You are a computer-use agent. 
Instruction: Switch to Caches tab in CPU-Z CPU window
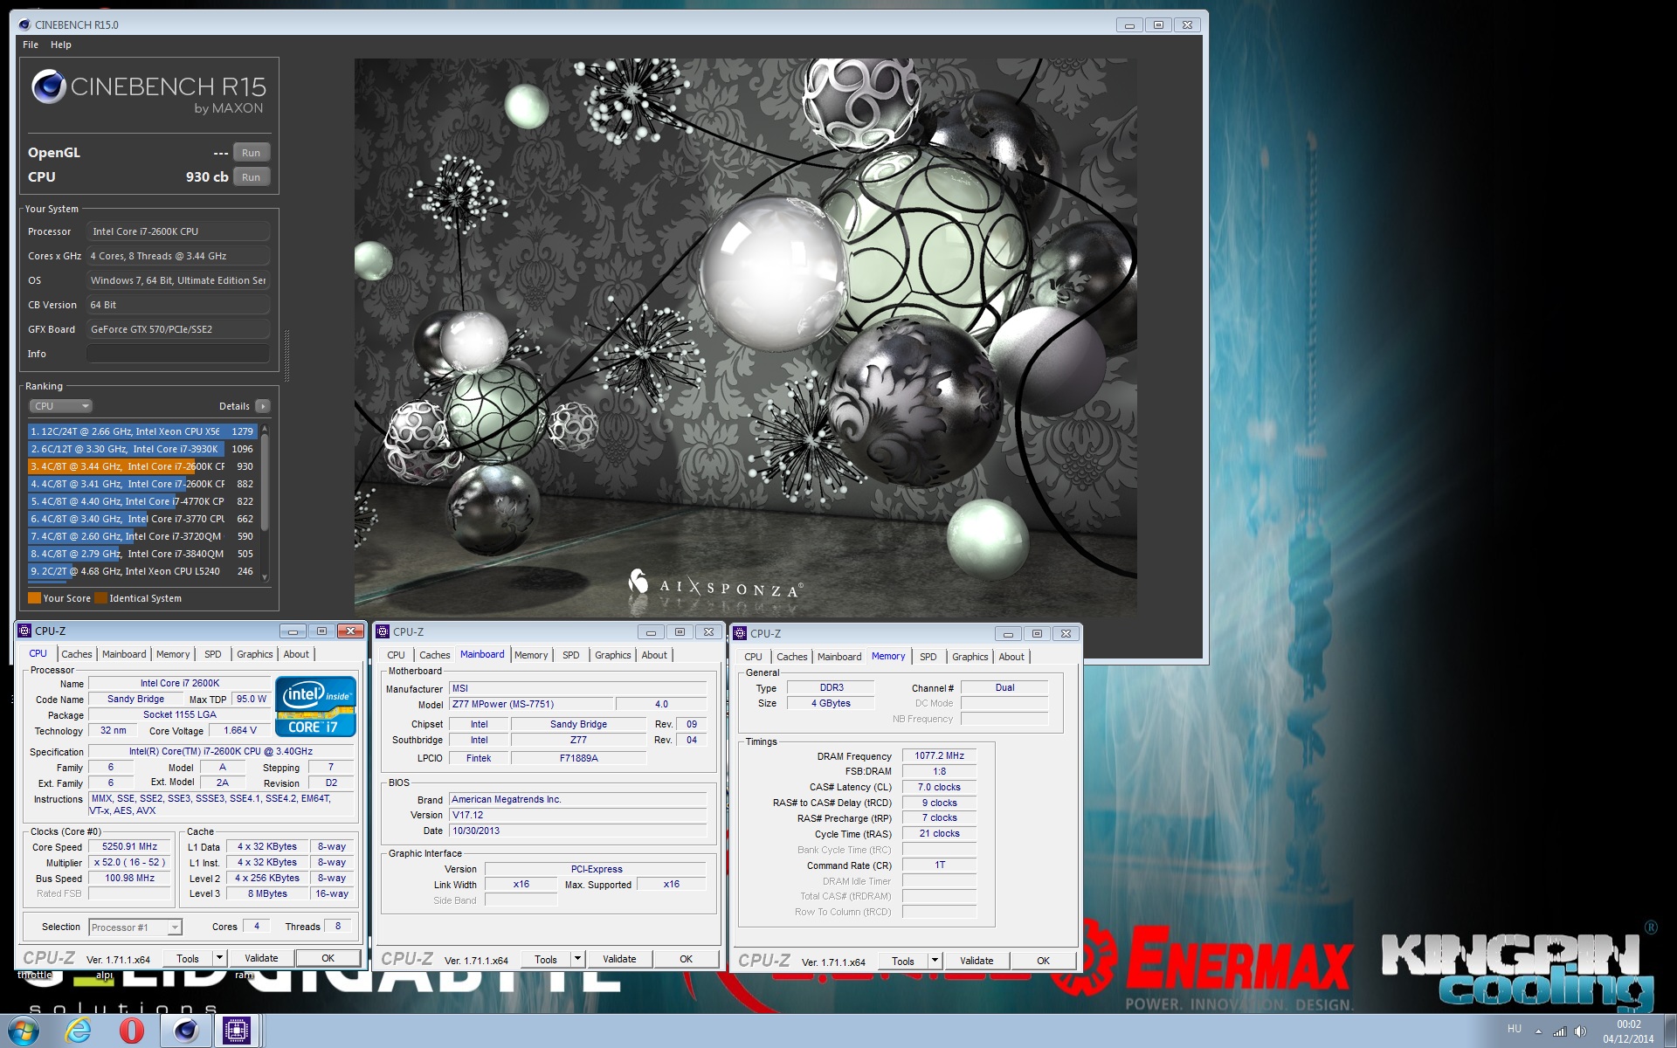click(76, 654)
